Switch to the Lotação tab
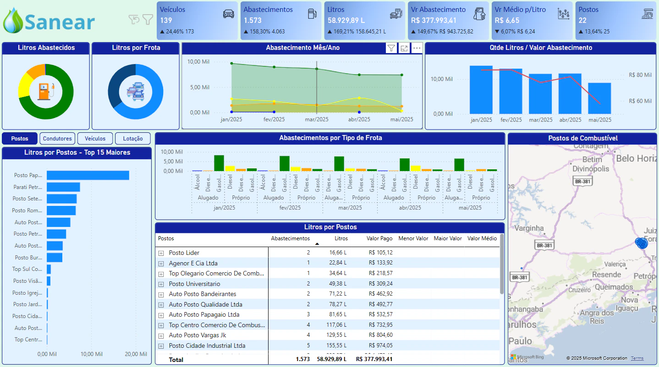 pyautogui.click(x=133, y=139)
